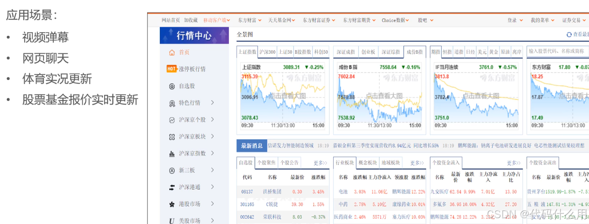This screenshot has height=224, width=589.
Task: Switch to the 成份B指 tab
Action: [x=414, y=52]
